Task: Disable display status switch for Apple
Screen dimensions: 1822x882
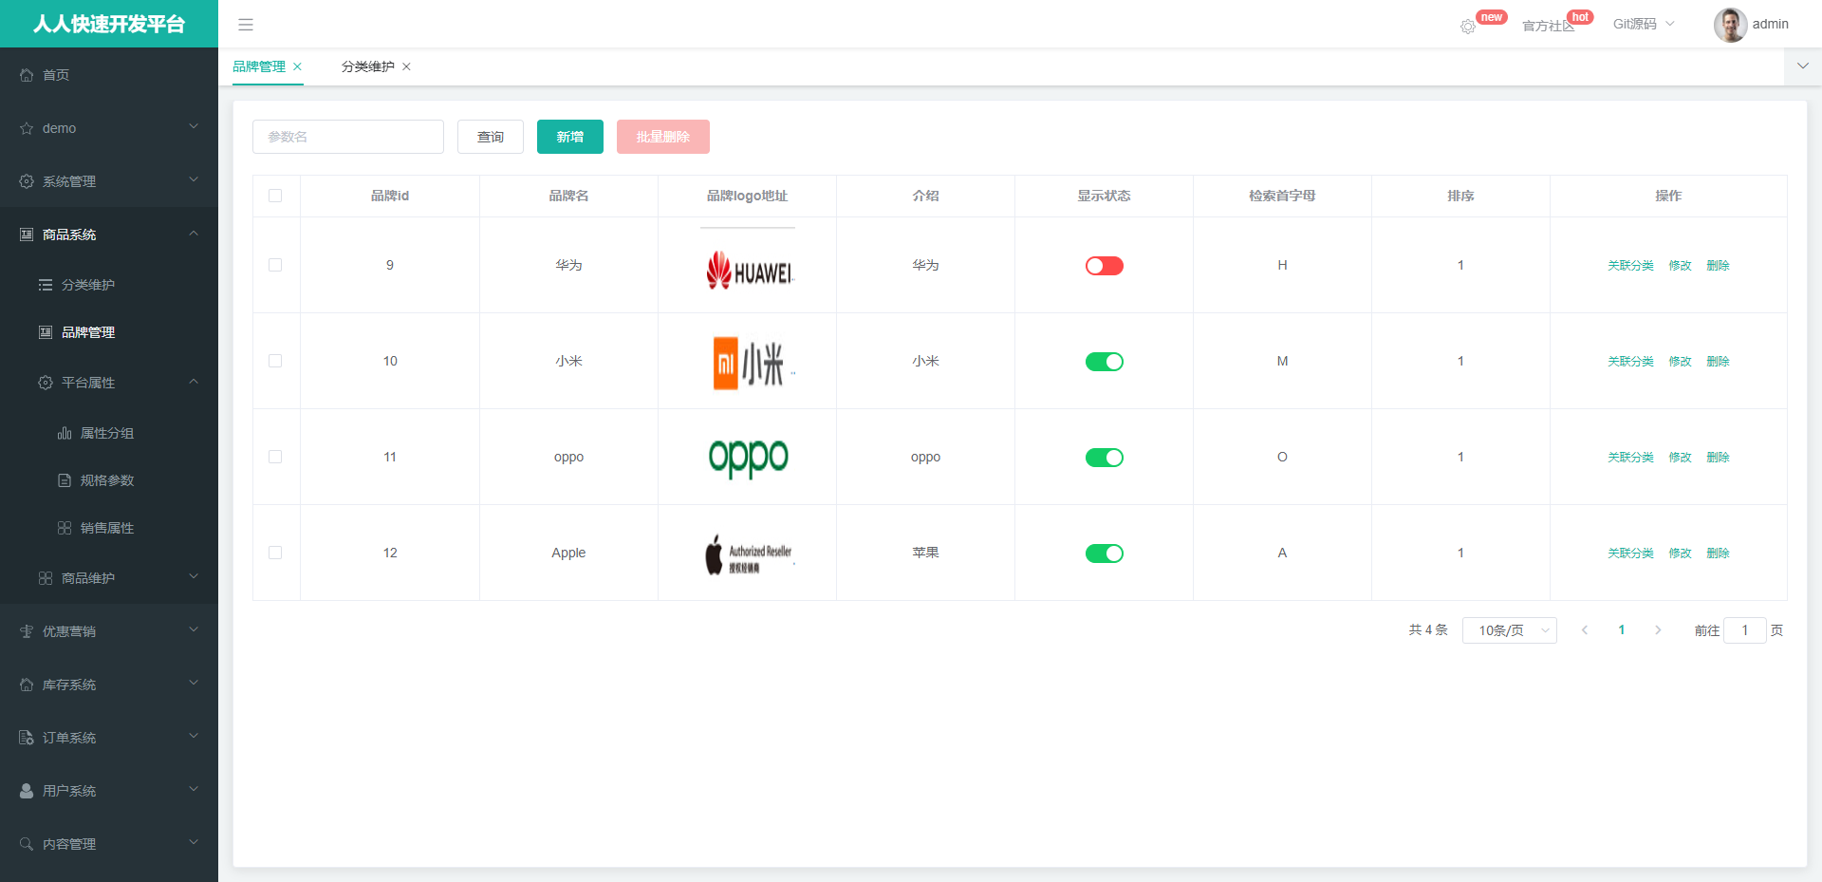Action: pos(1104,554)
